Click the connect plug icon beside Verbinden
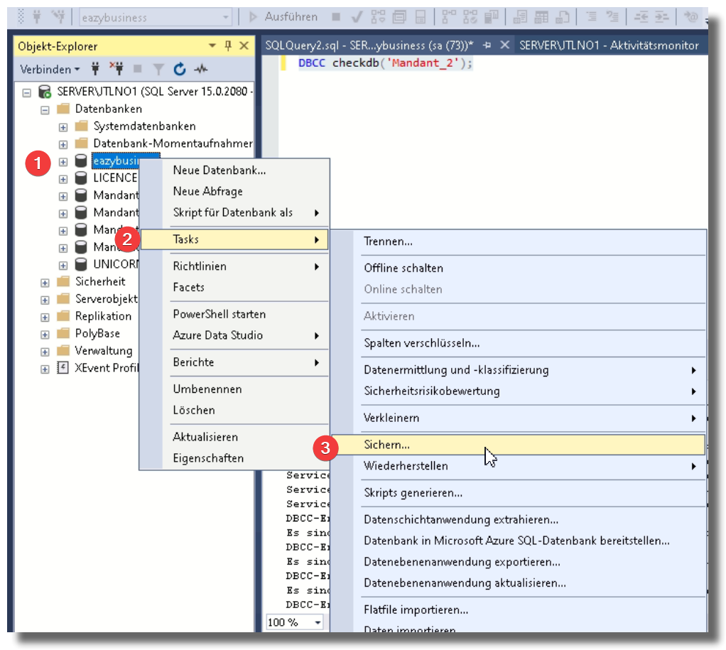This screenshot has width=726, height=650. coord(95,70)
